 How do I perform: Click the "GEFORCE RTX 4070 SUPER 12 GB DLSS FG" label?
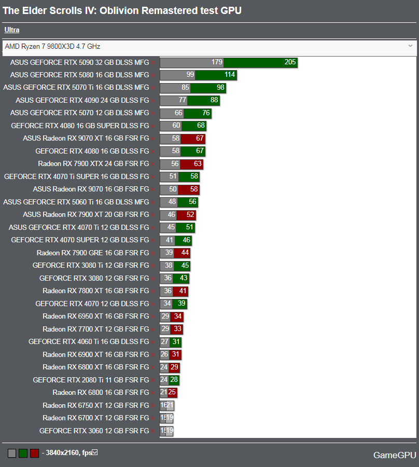point(80,240)
